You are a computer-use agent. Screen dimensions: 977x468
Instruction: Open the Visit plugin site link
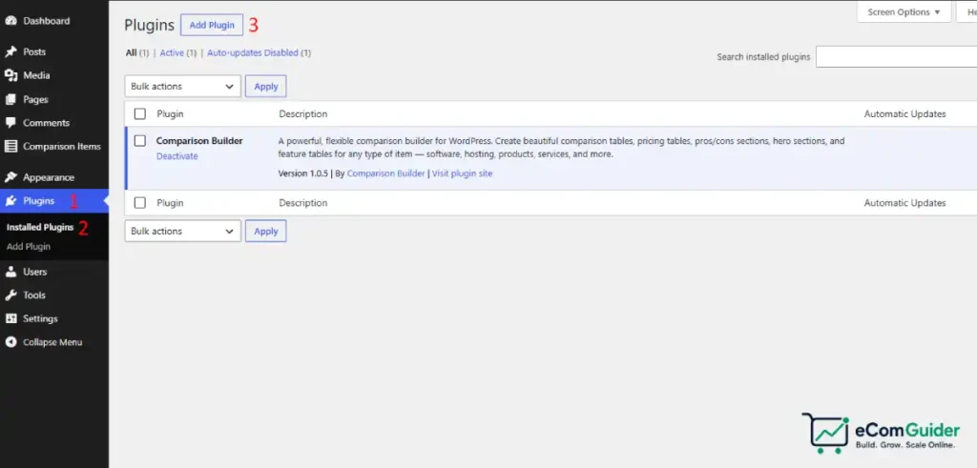point(463,173)
